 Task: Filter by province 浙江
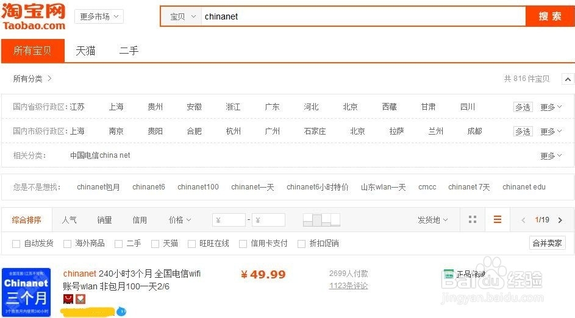coord(233,107)
